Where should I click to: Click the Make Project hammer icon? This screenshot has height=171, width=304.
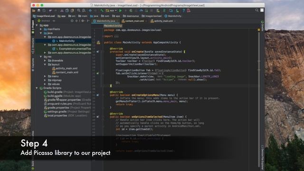102,10
